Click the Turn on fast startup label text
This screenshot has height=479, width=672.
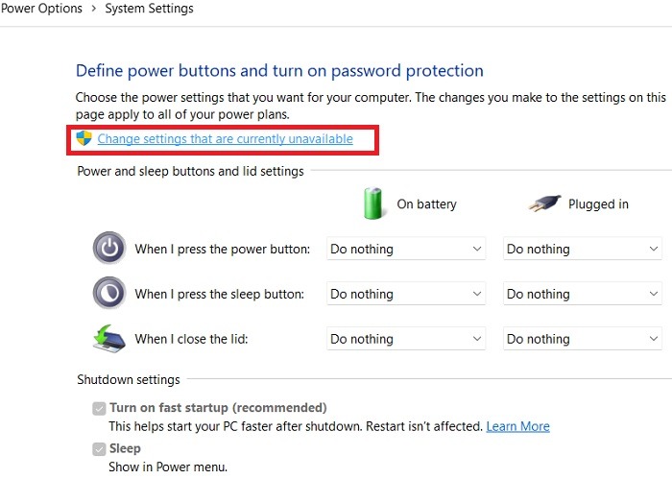coord(218,407)
